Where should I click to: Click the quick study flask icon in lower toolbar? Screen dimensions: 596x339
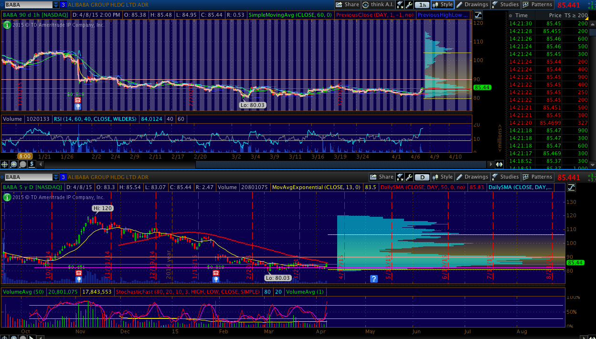pyautogui.click(x=400, y=177)
